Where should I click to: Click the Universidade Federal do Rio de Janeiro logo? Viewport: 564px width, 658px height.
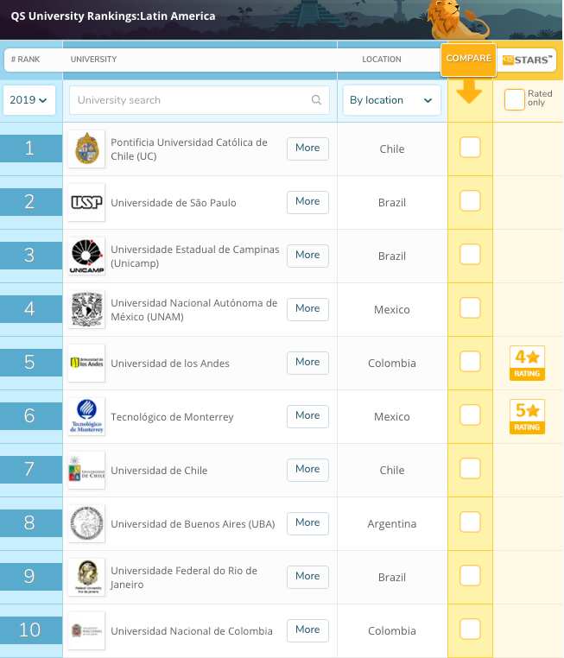pyautogui.click(x=86, y=577)
